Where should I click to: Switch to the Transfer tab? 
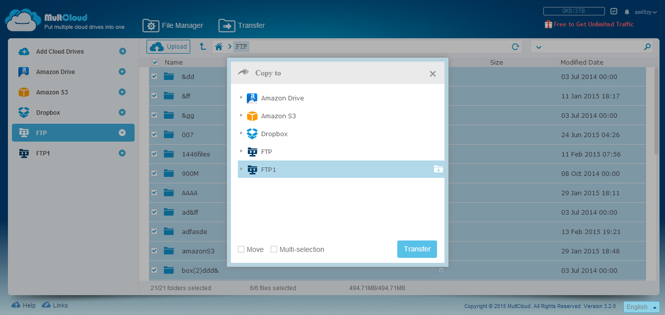pos(242,25)
